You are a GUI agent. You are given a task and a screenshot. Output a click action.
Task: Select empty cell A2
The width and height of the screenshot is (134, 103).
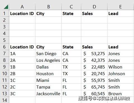pos(22,20)
